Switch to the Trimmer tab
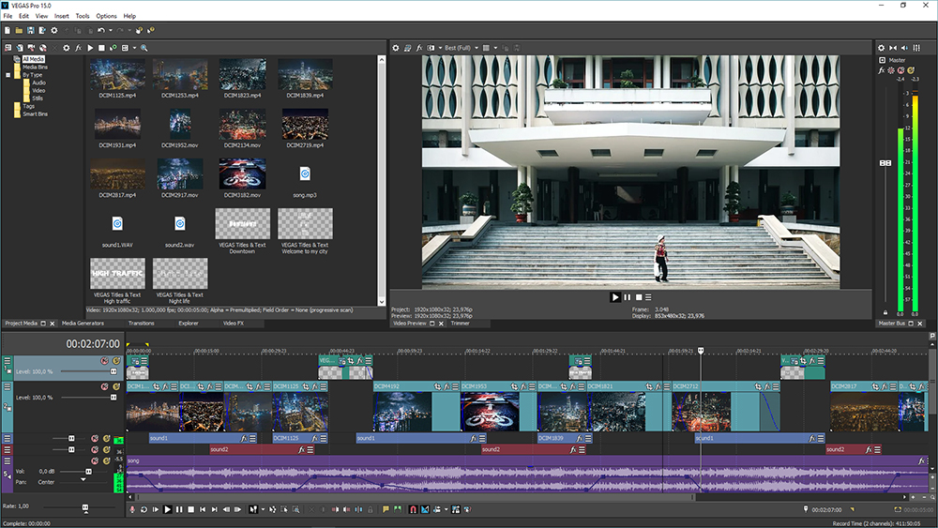 coord(460,324)
